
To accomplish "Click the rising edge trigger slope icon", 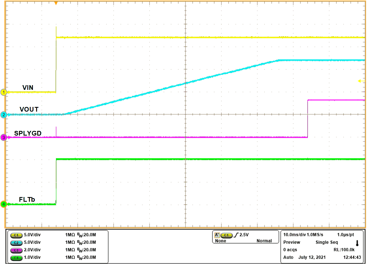I will (236, 235).
